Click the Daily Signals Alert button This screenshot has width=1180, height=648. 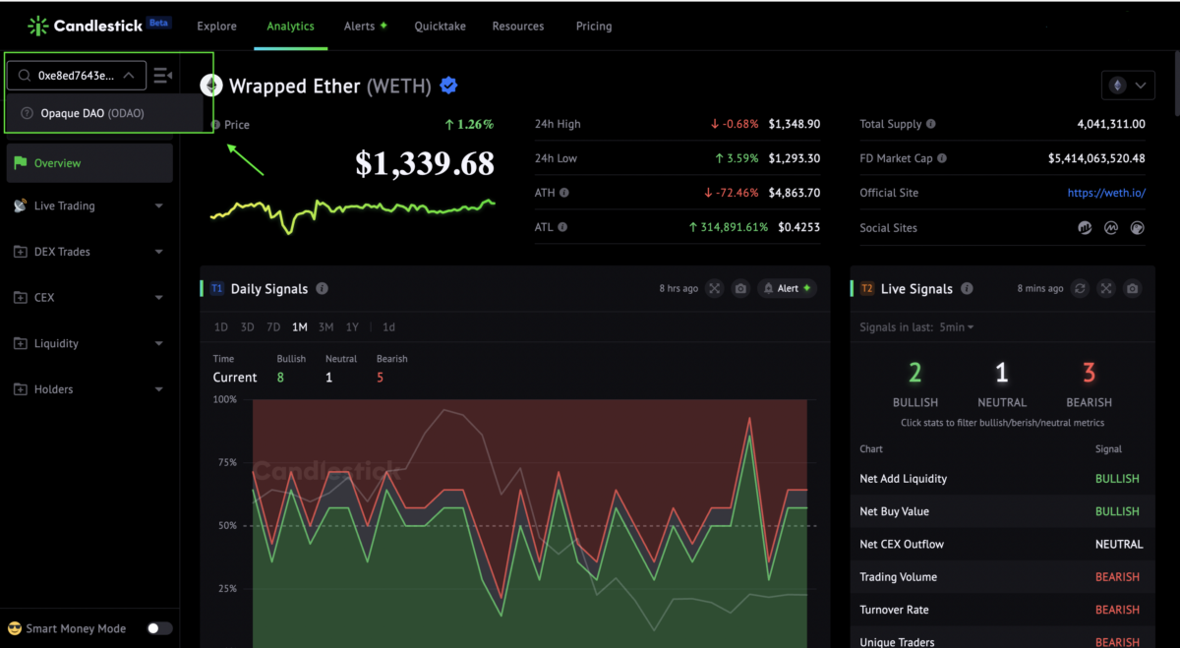tap(787, 288)
